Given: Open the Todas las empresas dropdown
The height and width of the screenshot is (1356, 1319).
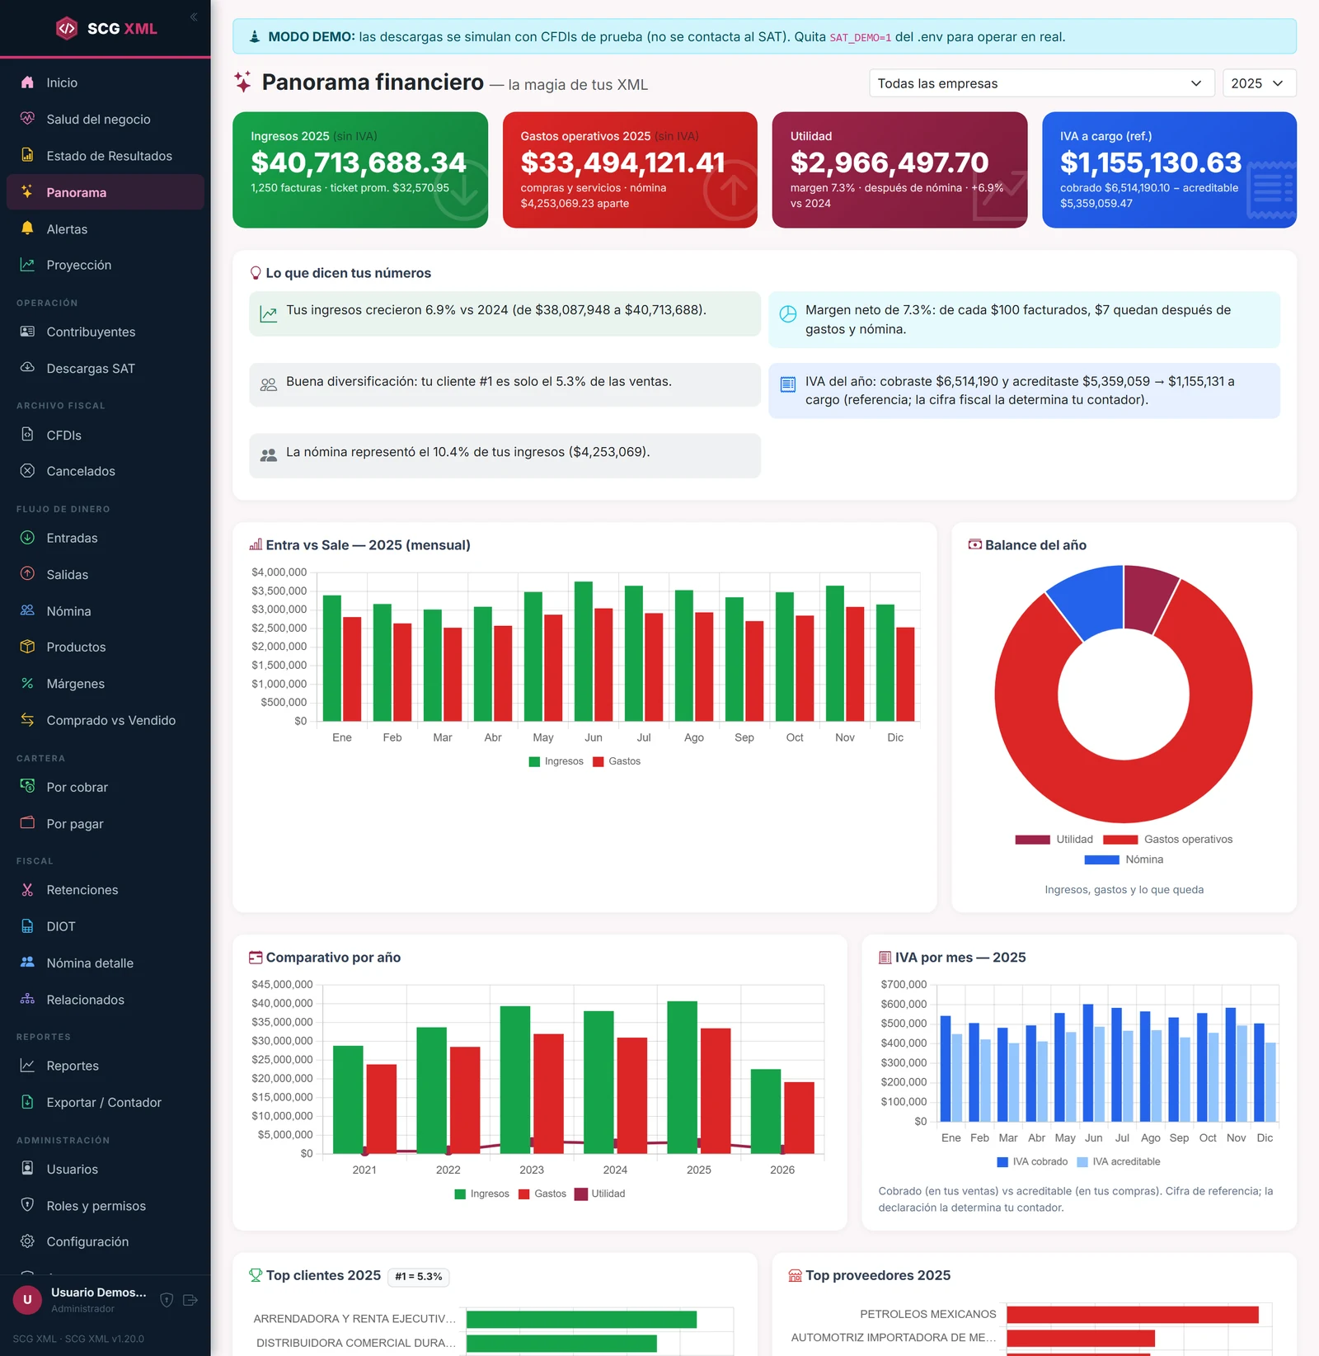Looking at the screenshot, I should [1041, 83].
